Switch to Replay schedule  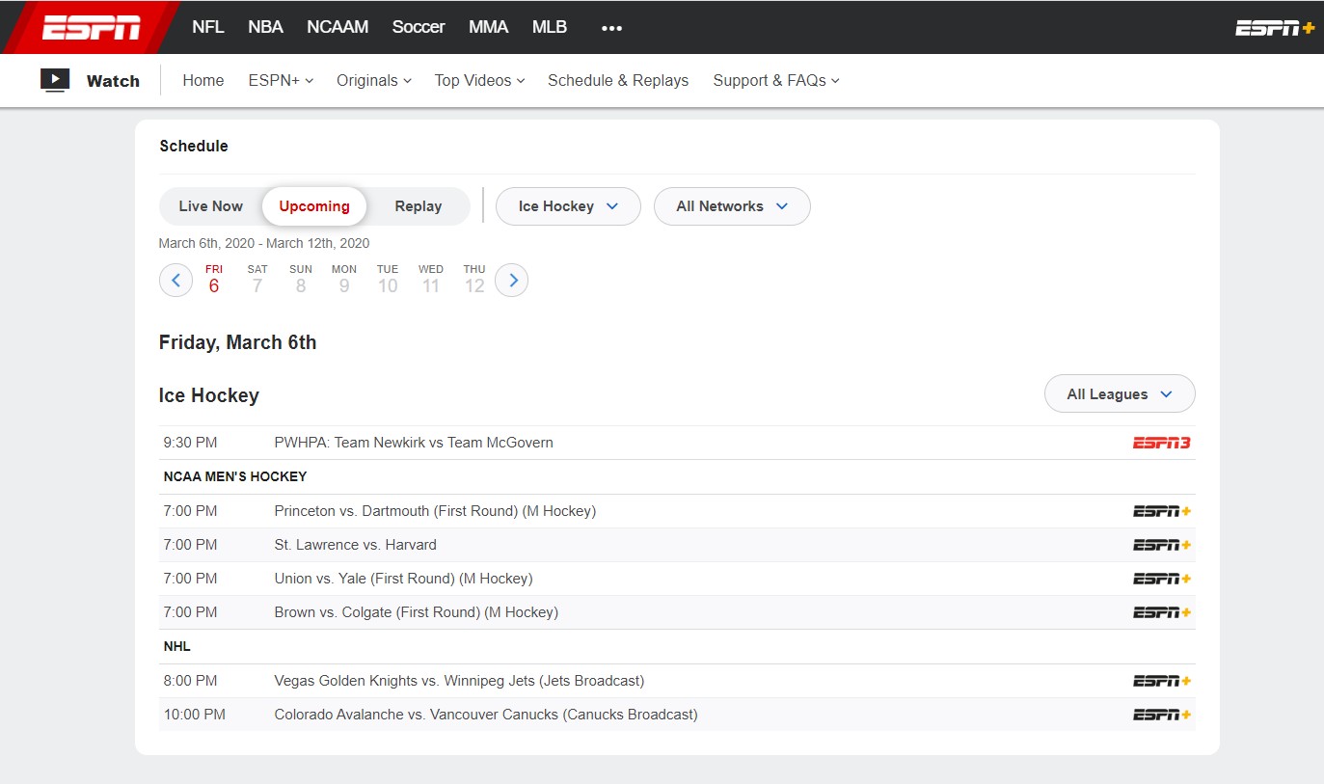[419, 206]
